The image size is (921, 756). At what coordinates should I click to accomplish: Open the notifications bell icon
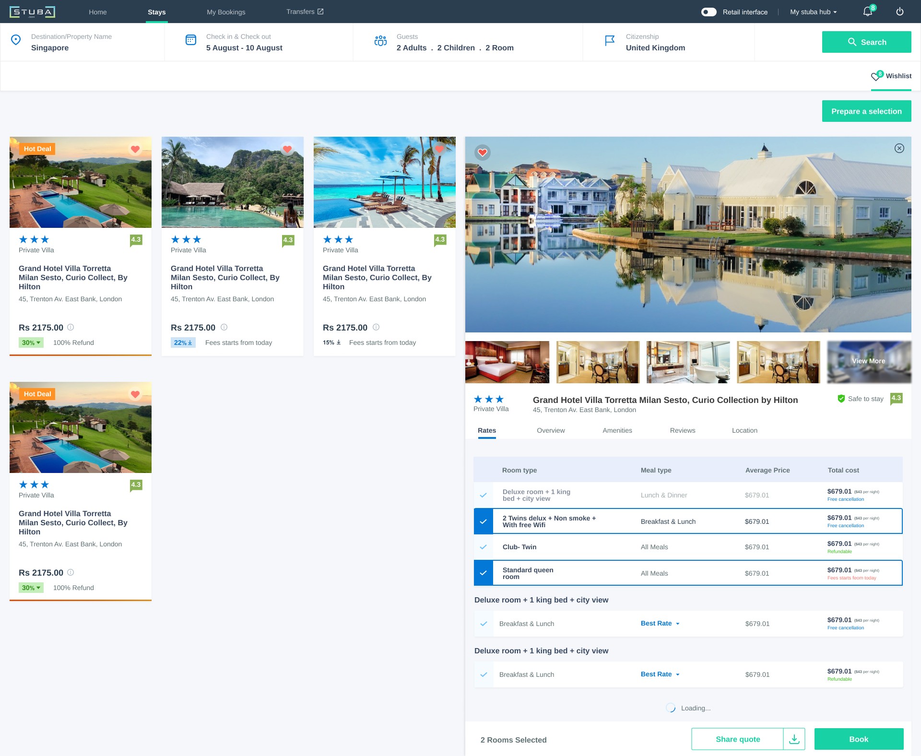pos(867,12)
